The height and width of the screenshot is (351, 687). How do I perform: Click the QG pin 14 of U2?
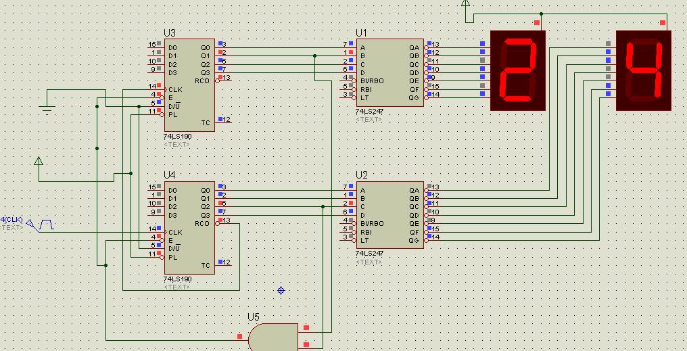coord(432,239)
